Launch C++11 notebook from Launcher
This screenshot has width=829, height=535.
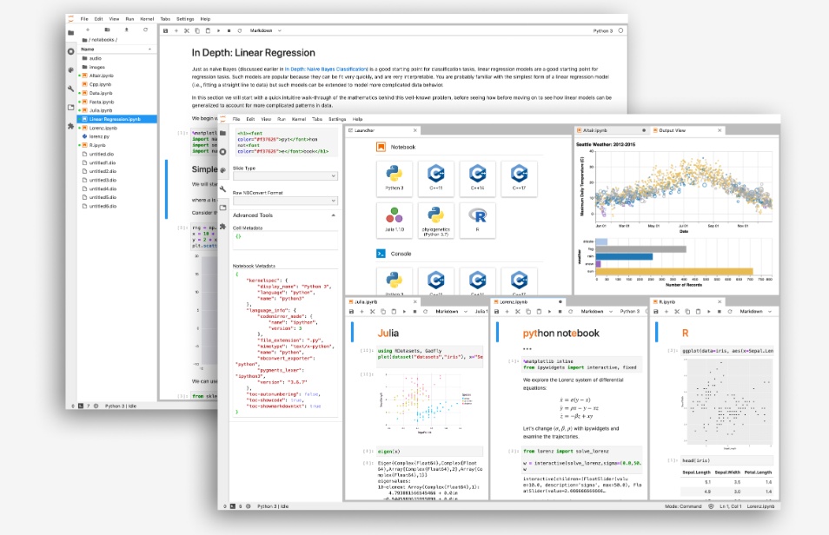[435, 178]
